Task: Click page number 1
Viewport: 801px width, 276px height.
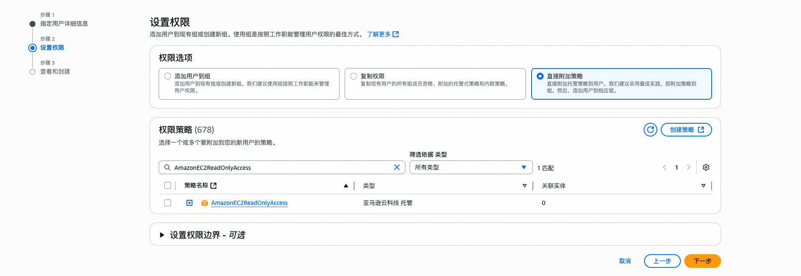Action: click(677, 167)
